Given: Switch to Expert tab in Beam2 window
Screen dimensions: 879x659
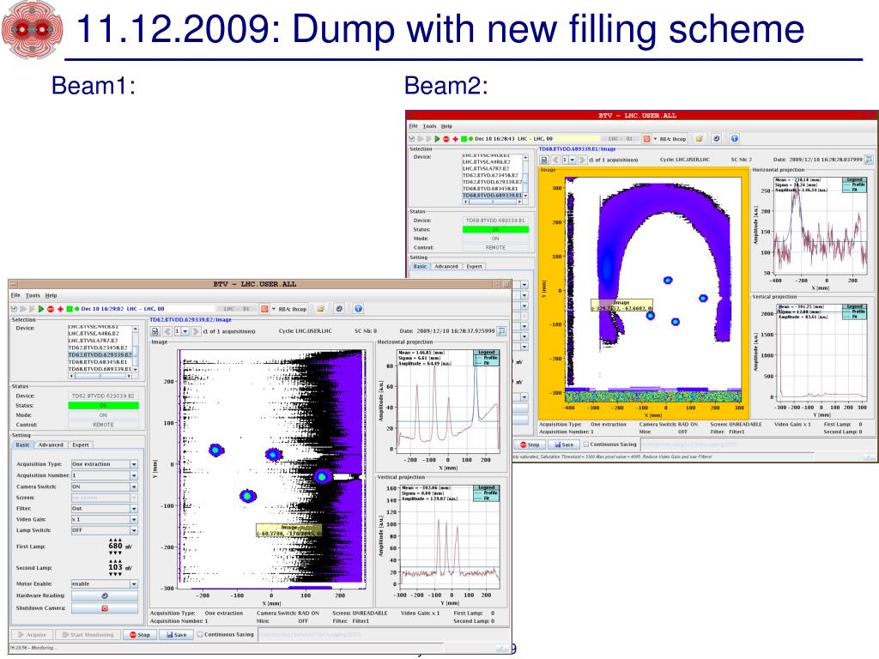Looking at the screenshot, I should (474, 267).
